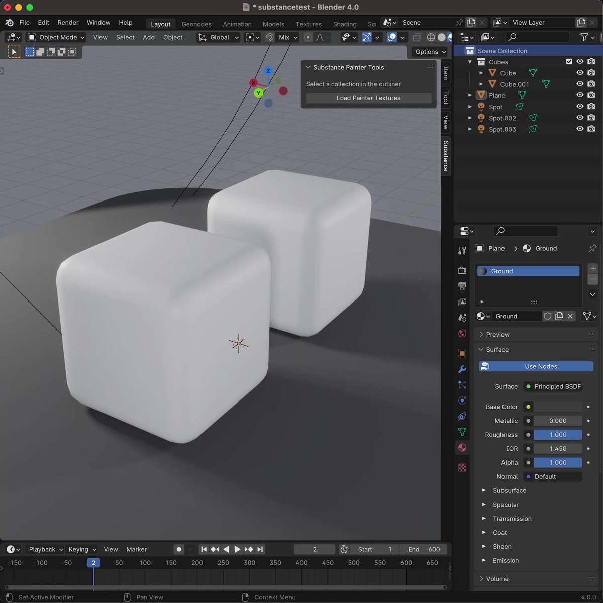This screenshot has height=603, width=603.
Task: Toggle the Cubes collection exclude checkbox
Action: 569,62
